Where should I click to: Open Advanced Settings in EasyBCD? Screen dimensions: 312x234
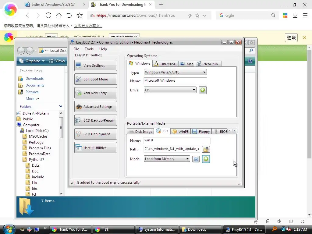[95, 107]
